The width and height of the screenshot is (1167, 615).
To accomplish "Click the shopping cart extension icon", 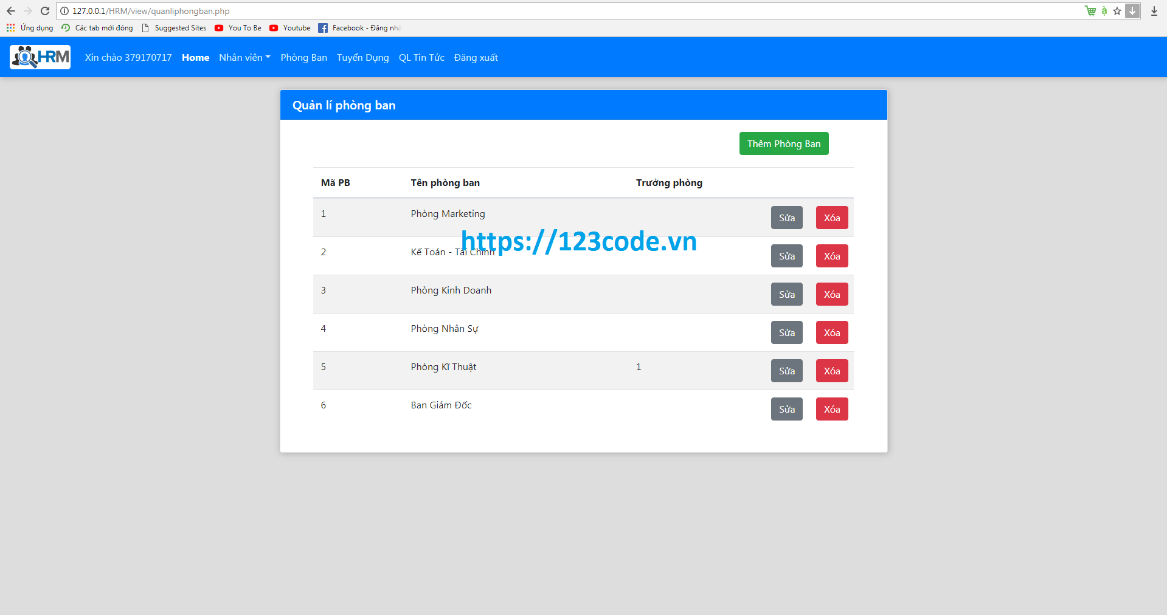I will click(x=1090, y=10).
